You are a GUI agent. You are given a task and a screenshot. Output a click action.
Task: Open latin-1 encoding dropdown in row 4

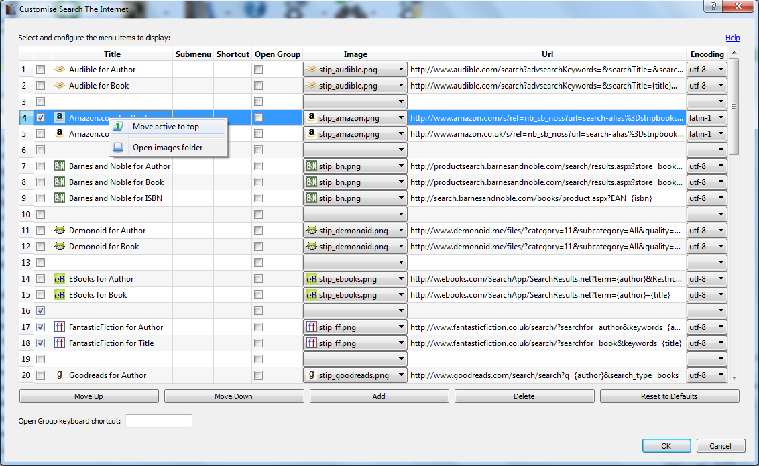(x=707, y=117)
